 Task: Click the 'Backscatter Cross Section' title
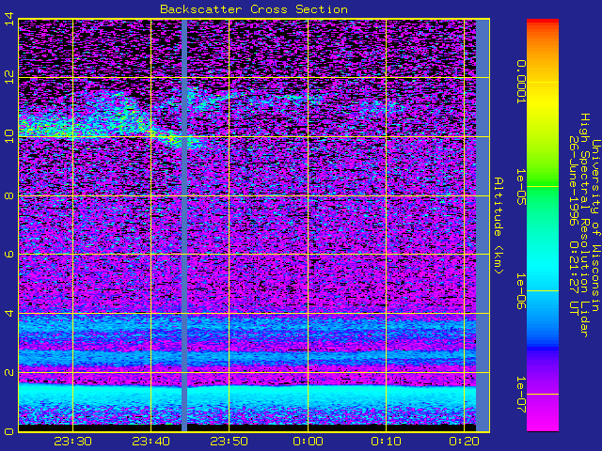coord(254,9)
